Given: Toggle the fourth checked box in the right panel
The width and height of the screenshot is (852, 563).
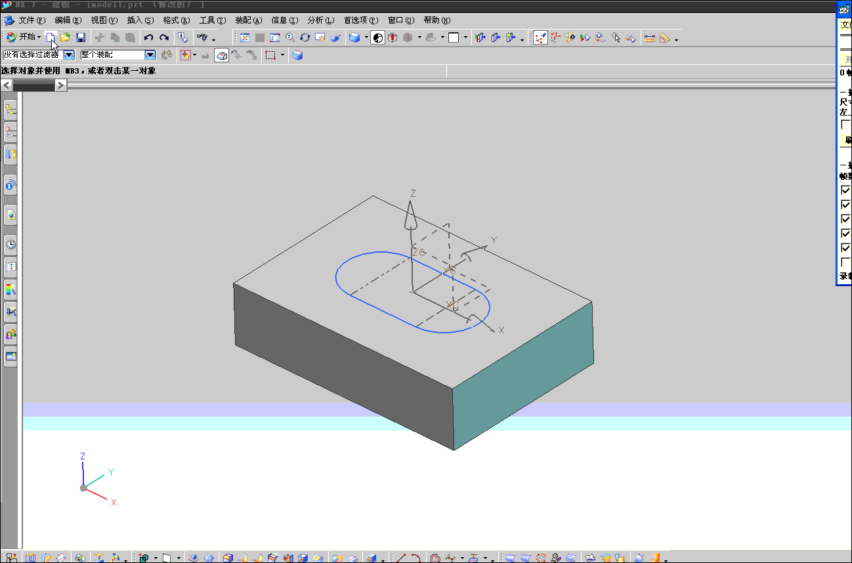Looking at the screenshot, I should click(846, 234).
